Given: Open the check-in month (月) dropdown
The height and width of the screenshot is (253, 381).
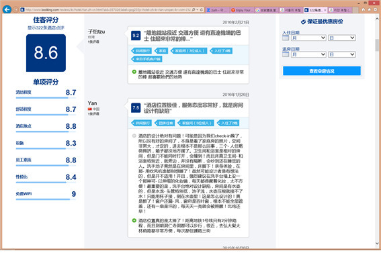Looking at the screenshot, I should [x=308, y=38].
